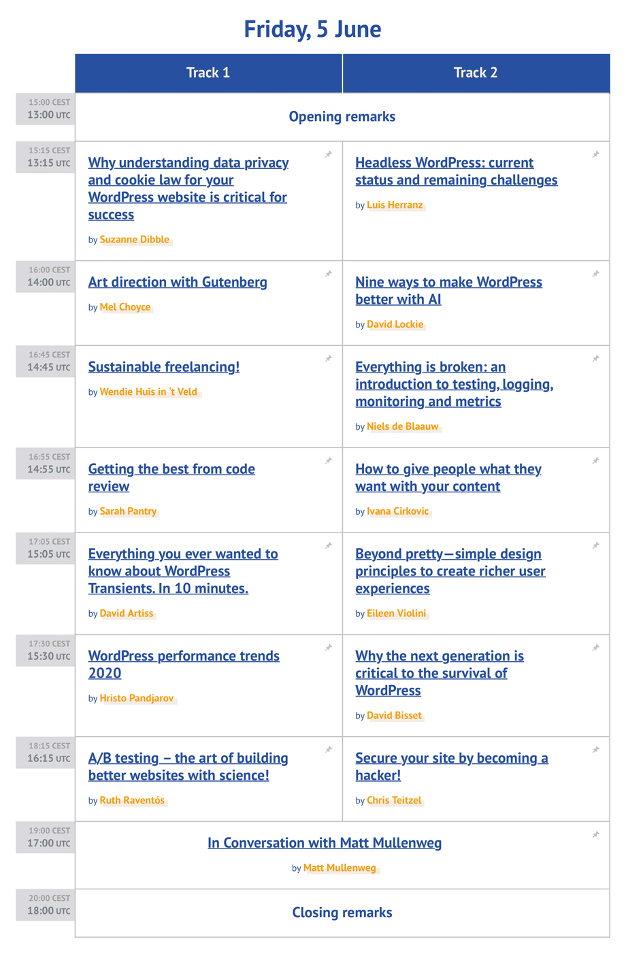Pin the Matt Mullenweg conversation session
Viewport: 626px width, 954px height.
[595, 835]
